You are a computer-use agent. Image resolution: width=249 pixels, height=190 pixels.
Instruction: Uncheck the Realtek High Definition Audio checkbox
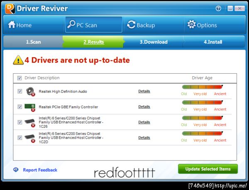tap(20, 91)
